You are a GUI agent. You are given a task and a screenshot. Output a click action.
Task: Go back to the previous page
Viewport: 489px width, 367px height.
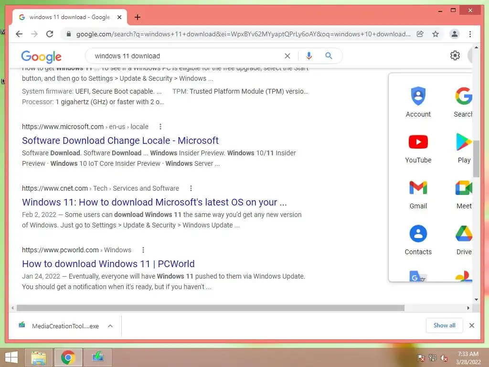[19, 34]
